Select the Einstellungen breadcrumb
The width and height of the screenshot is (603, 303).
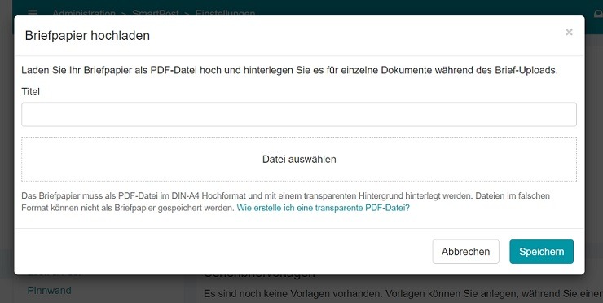click(x=225, y=13)
